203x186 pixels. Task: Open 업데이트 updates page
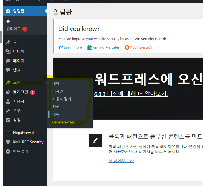[x=13, y=29]
